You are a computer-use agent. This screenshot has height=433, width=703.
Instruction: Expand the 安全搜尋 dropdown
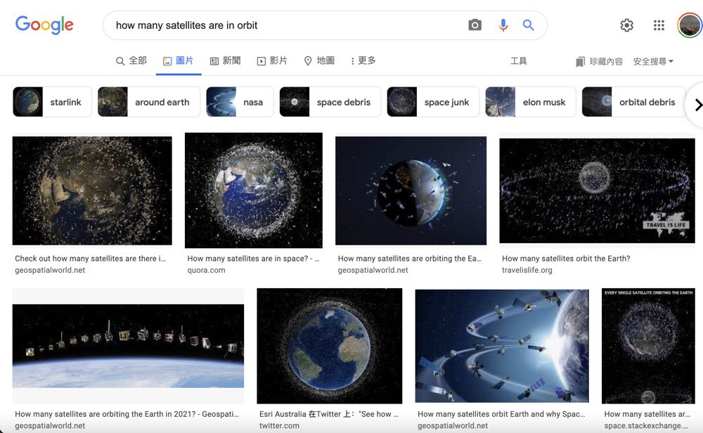[x=653, y=61]
